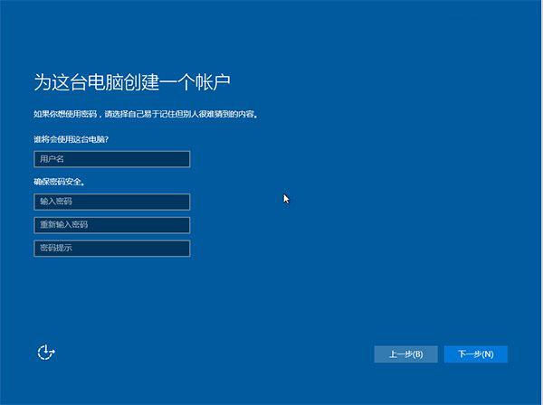
Task: Click the label 确保密码安全。
Action: click(x=59, y=182)
